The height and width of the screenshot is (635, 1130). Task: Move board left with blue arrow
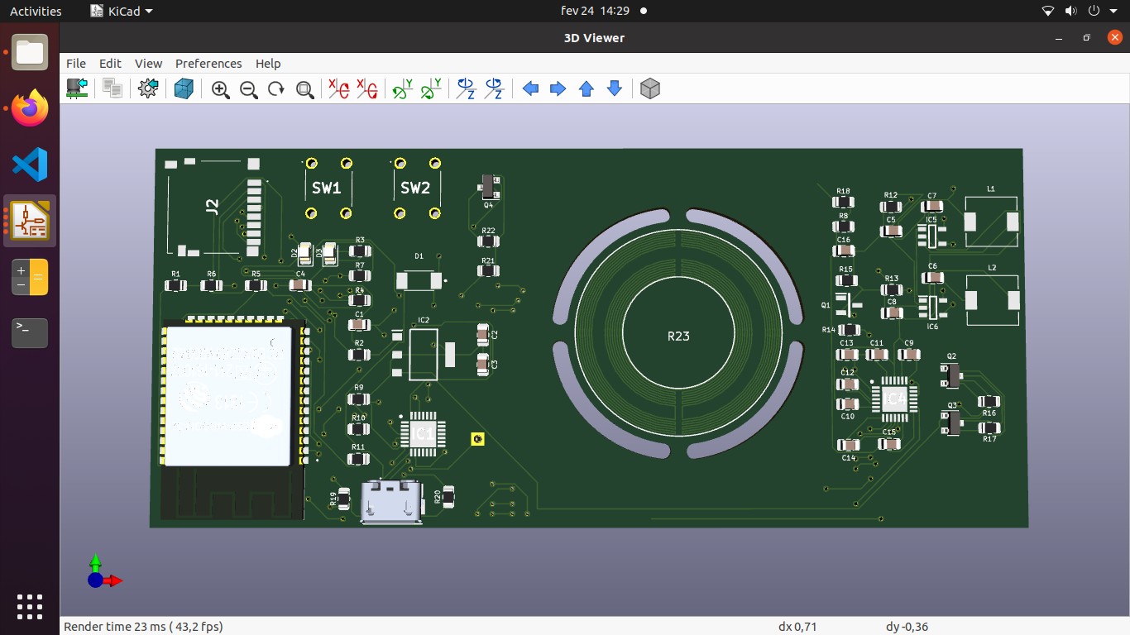(x=531, y=88)
